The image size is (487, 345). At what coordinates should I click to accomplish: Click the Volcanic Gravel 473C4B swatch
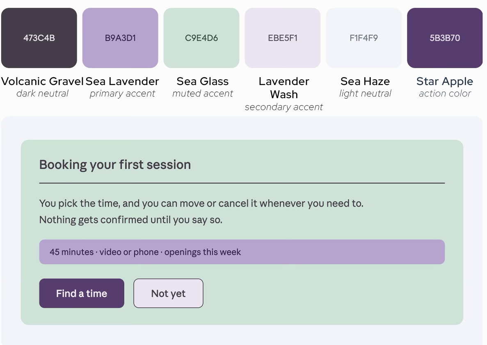coord(39,38)
